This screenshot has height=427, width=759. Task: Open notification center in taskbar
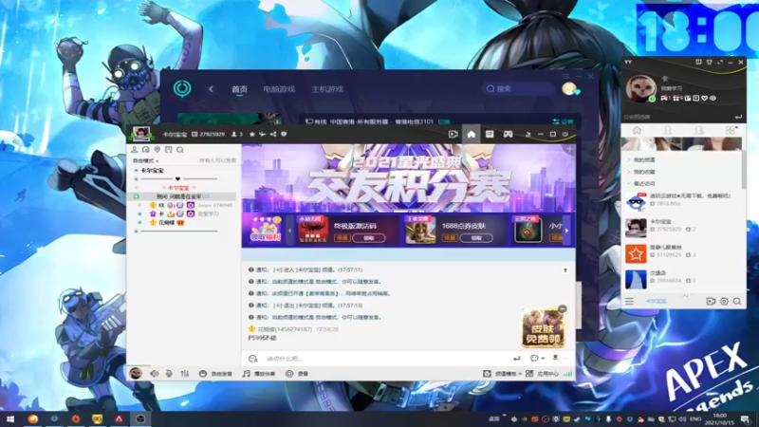pos(746,419)
